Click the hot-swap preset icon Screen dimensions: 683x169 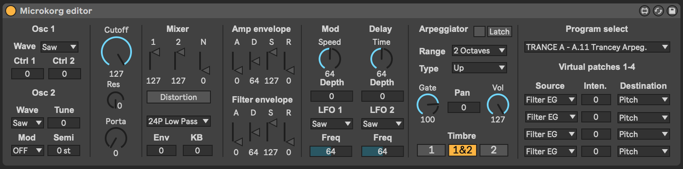(658, 11)
